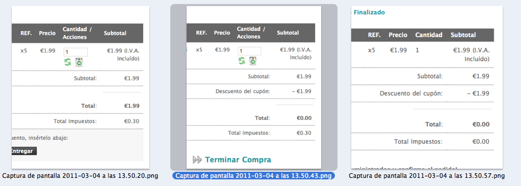Click the Terminar Compra link

point(238,160)
